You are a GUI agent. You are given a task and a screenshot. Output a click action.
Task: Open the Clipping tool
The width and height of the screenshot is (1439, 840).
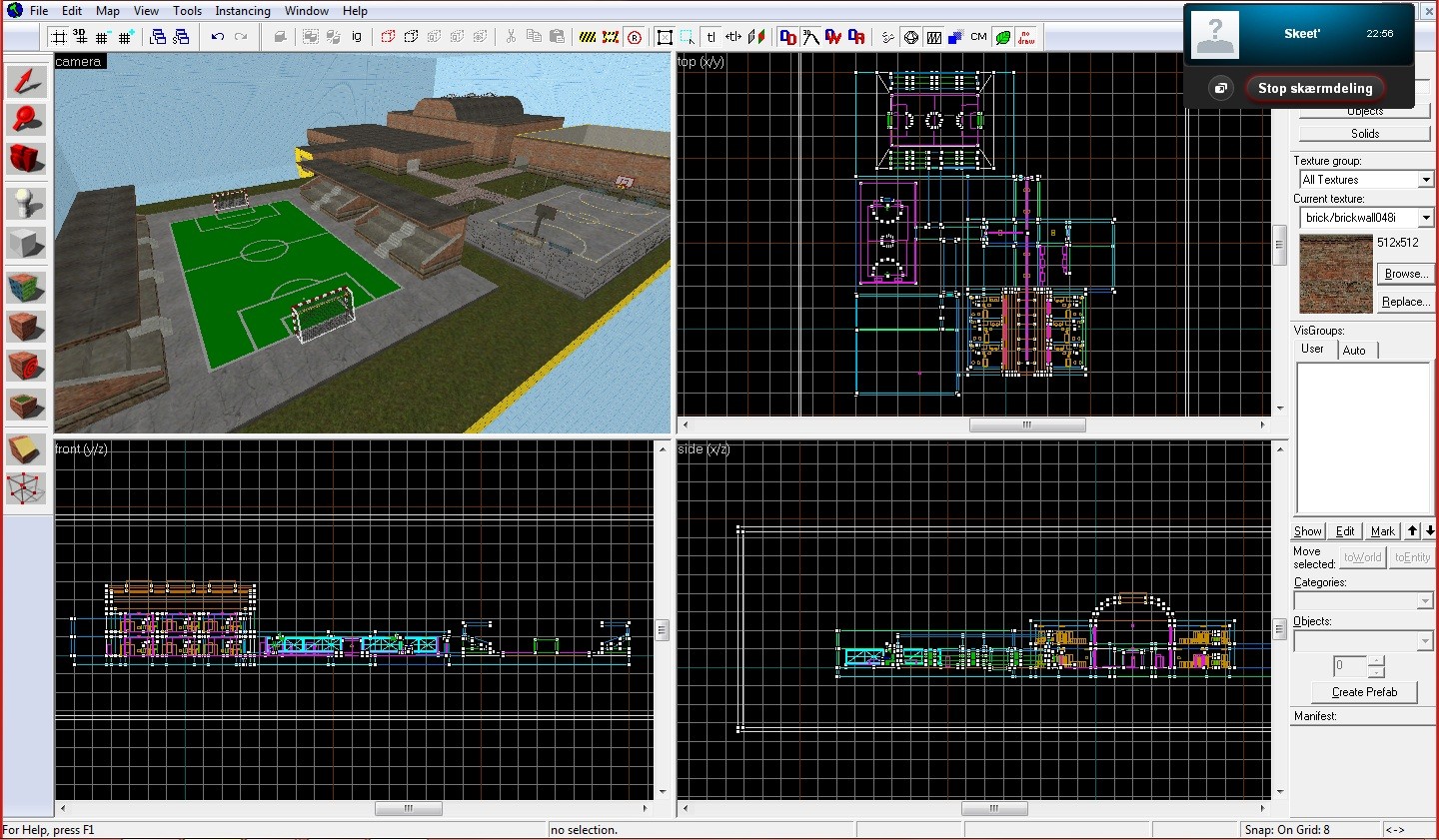tap(26, 449)
